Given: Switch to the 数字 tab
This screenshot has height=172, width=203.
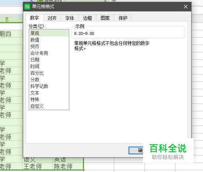Looking at the screenshot, I should pos(34,18).
